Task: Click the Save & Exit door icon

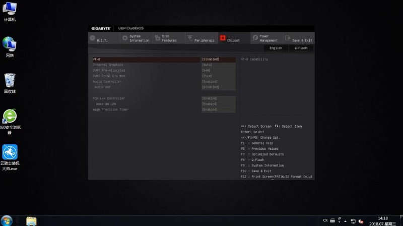Action: coord(288,38)
